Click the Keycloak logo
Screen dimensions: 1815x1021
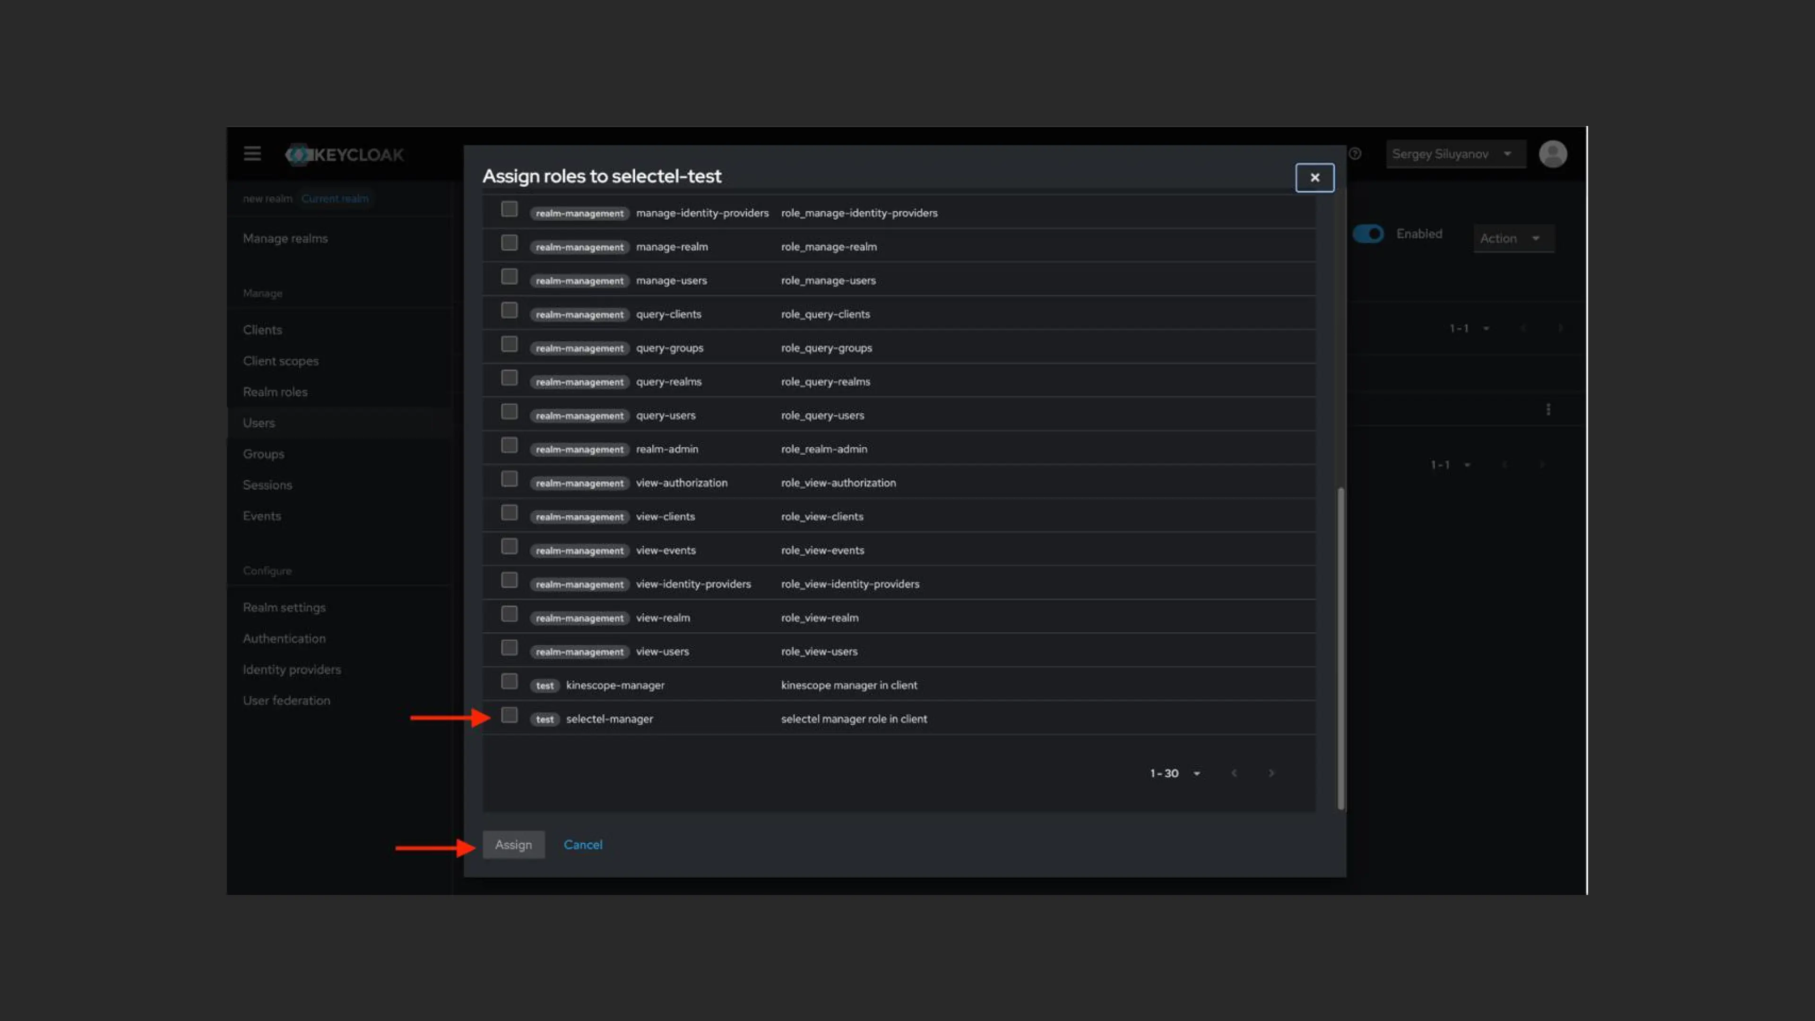(345, 154)
